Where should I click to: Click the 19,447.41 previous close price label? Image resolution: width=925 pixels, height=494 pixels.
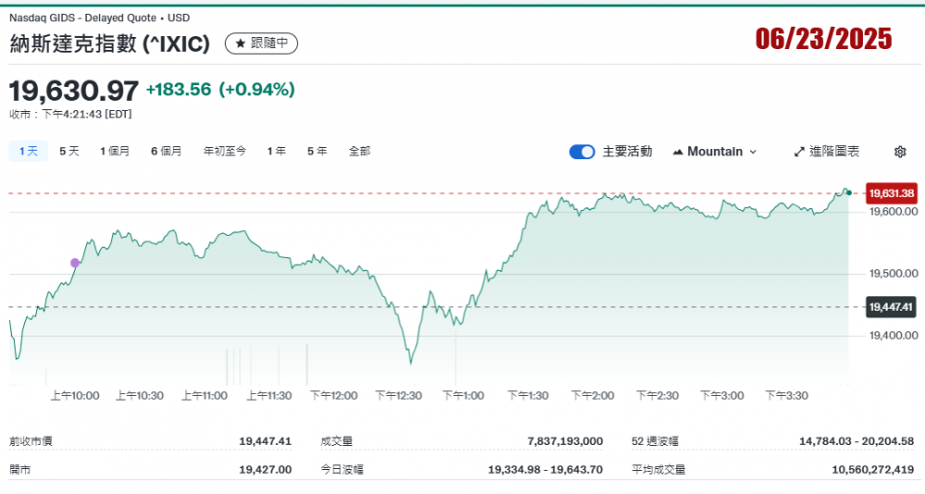click(891, 307)
